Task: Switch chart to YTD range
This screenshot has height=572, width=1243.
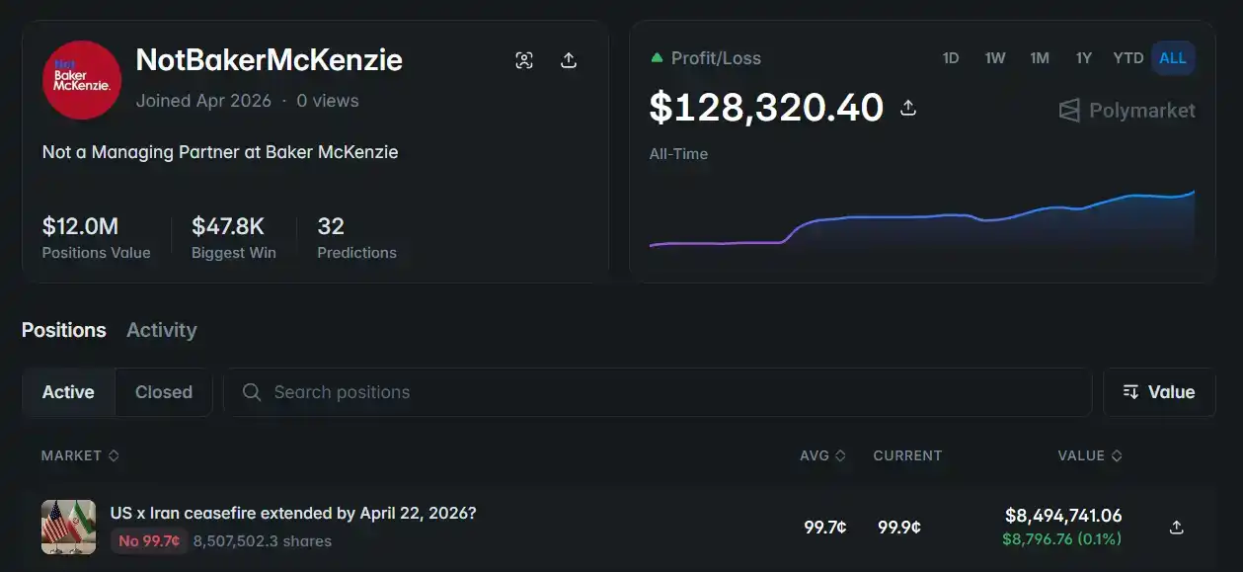Action: click(1127, 58)
